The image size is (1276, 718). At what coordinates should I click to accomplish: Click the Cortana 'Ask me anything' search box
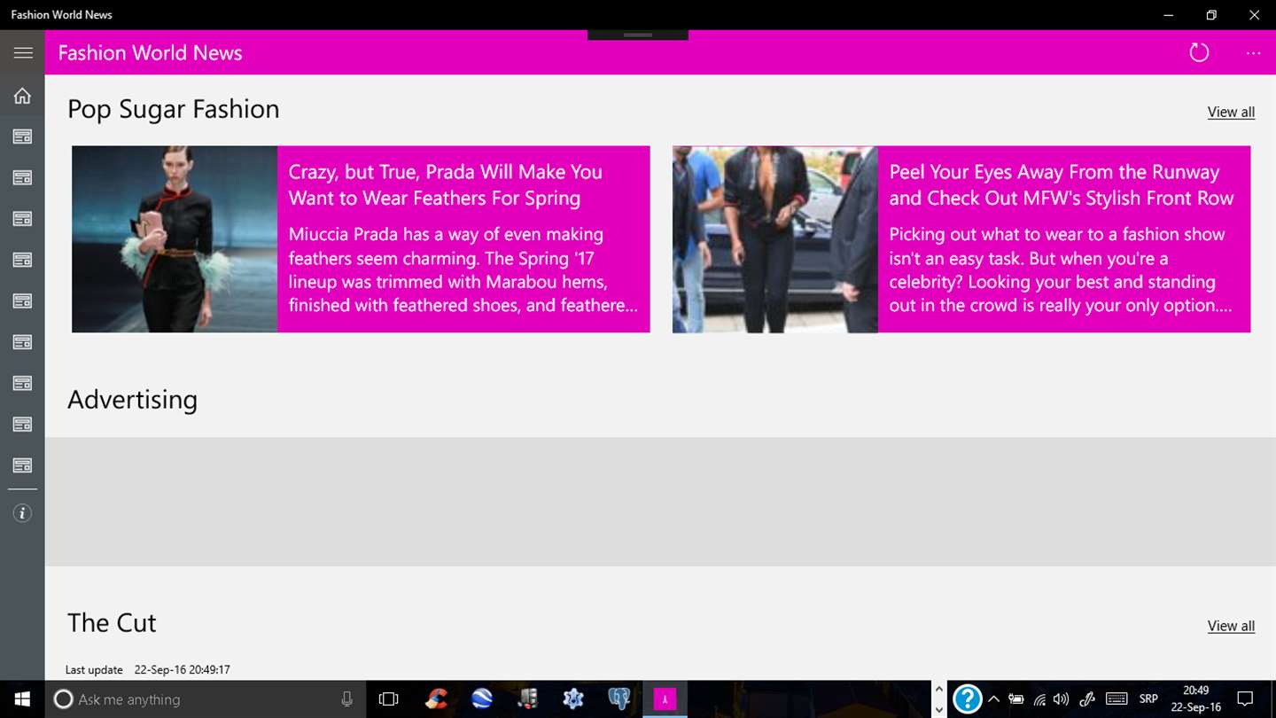[x=204, y=699]
